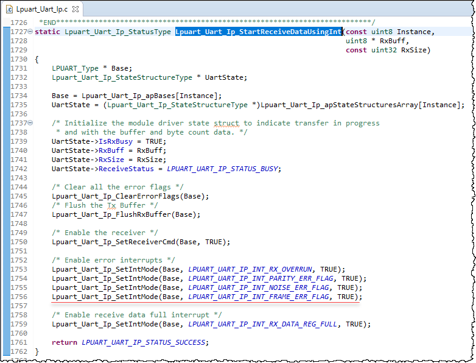
Task: Click the 'uint8 * RxBuff' parameter
Action: point(375,41)
